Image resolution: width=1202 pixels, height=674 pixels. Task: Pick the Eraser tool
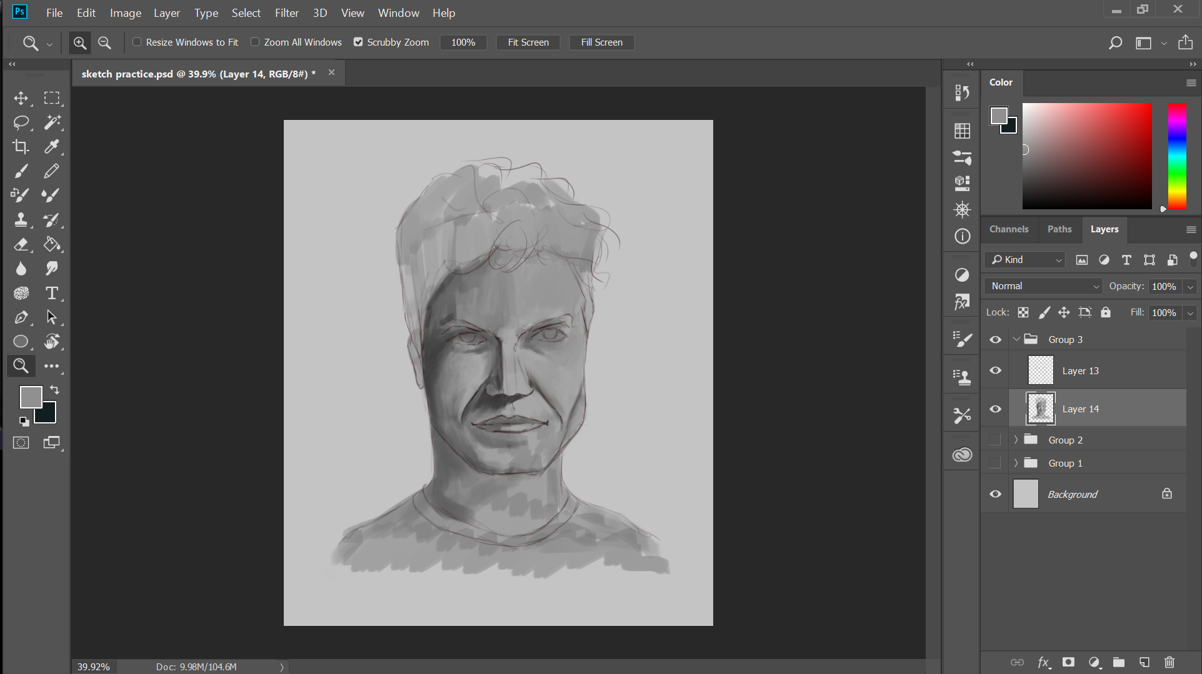[21, 244]
